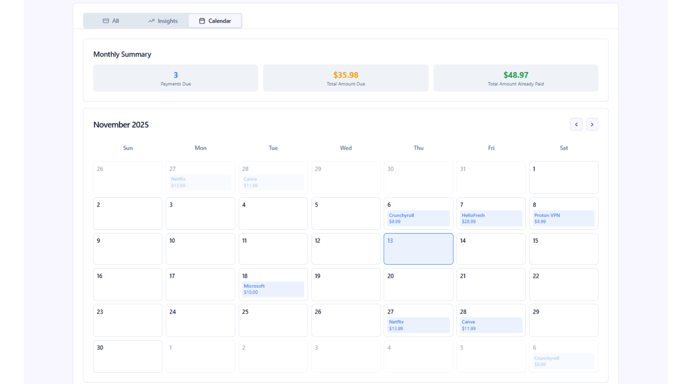Click the Proton VPN subscription on the 8th
The height and width of the screenshot is (384, 683).
pos(563,218)
